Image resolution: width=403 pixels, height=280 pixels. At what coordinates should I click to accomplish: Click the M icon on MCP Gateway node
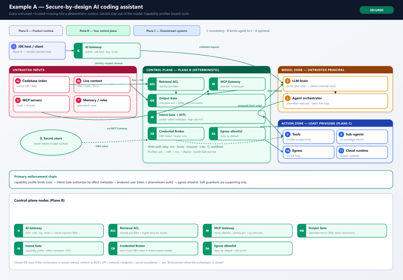click(x=213, y=84)
